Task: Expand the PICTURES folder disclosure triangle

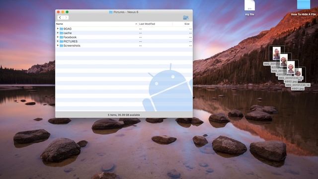Action: click(x=58, y=41)
